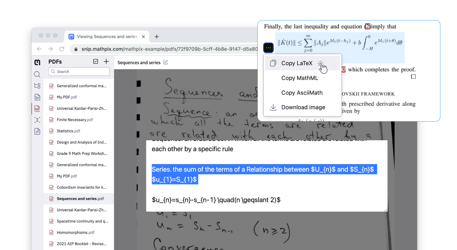
Task: Open the dark "..." options button on the equation
Action: coord(268,48)
